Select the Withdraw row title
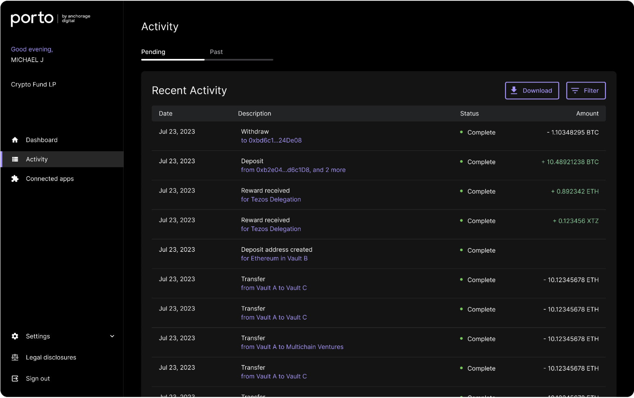This screenshot has height=398, width=634. tap(255, 131)
